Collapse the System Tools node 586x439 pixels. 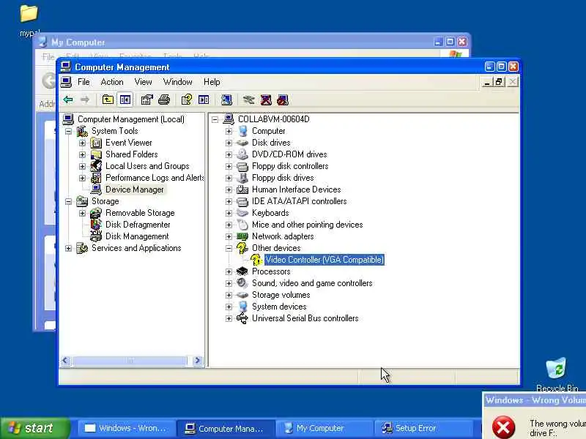(68, 132)
